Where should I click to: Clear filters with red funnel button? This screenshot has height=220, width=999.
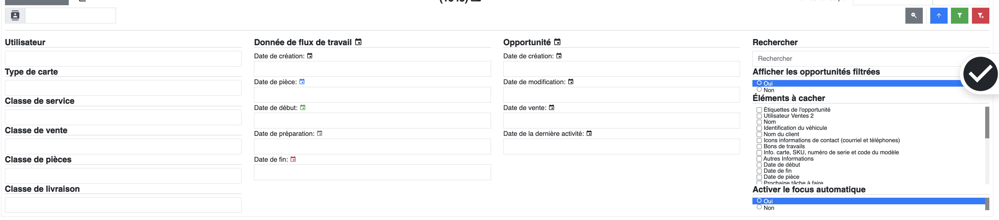981,16
